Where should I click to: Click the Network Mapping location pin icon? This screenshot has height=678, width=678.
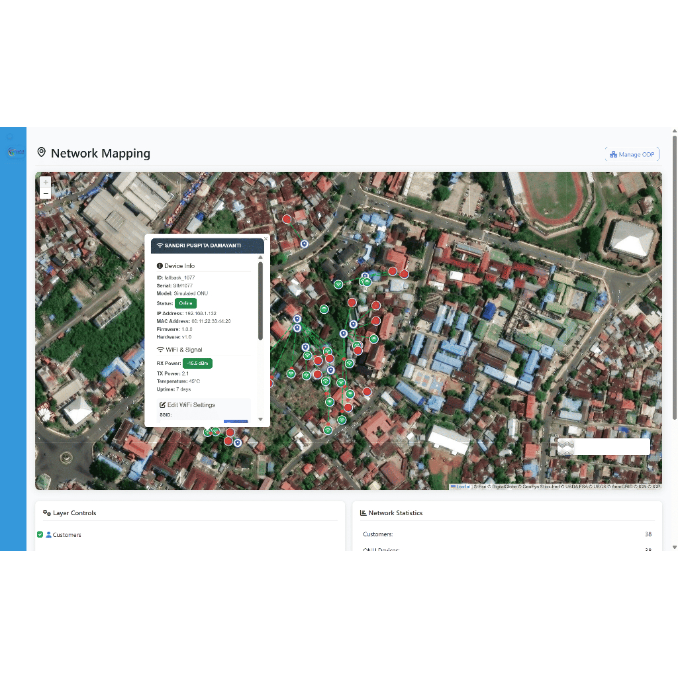coord(42,153)
